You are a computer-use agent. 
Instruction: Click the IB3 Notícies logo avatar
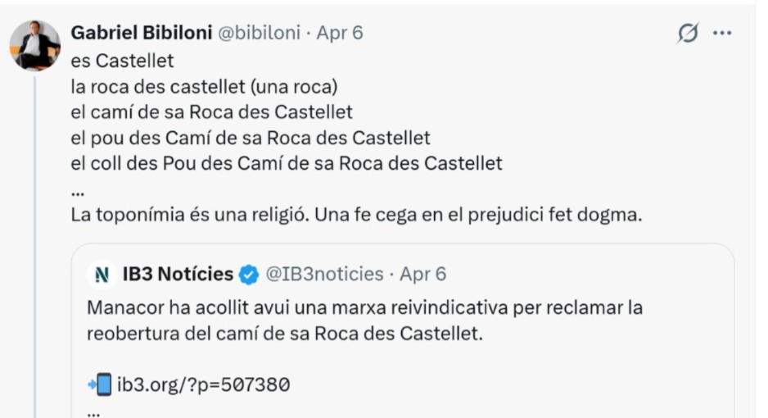click(102, 274)
